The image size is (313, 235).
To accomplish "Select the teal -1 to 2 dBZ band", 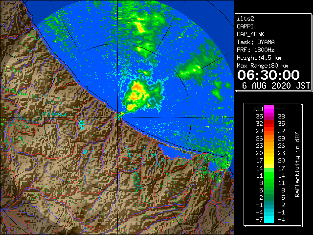I will 269,205.
